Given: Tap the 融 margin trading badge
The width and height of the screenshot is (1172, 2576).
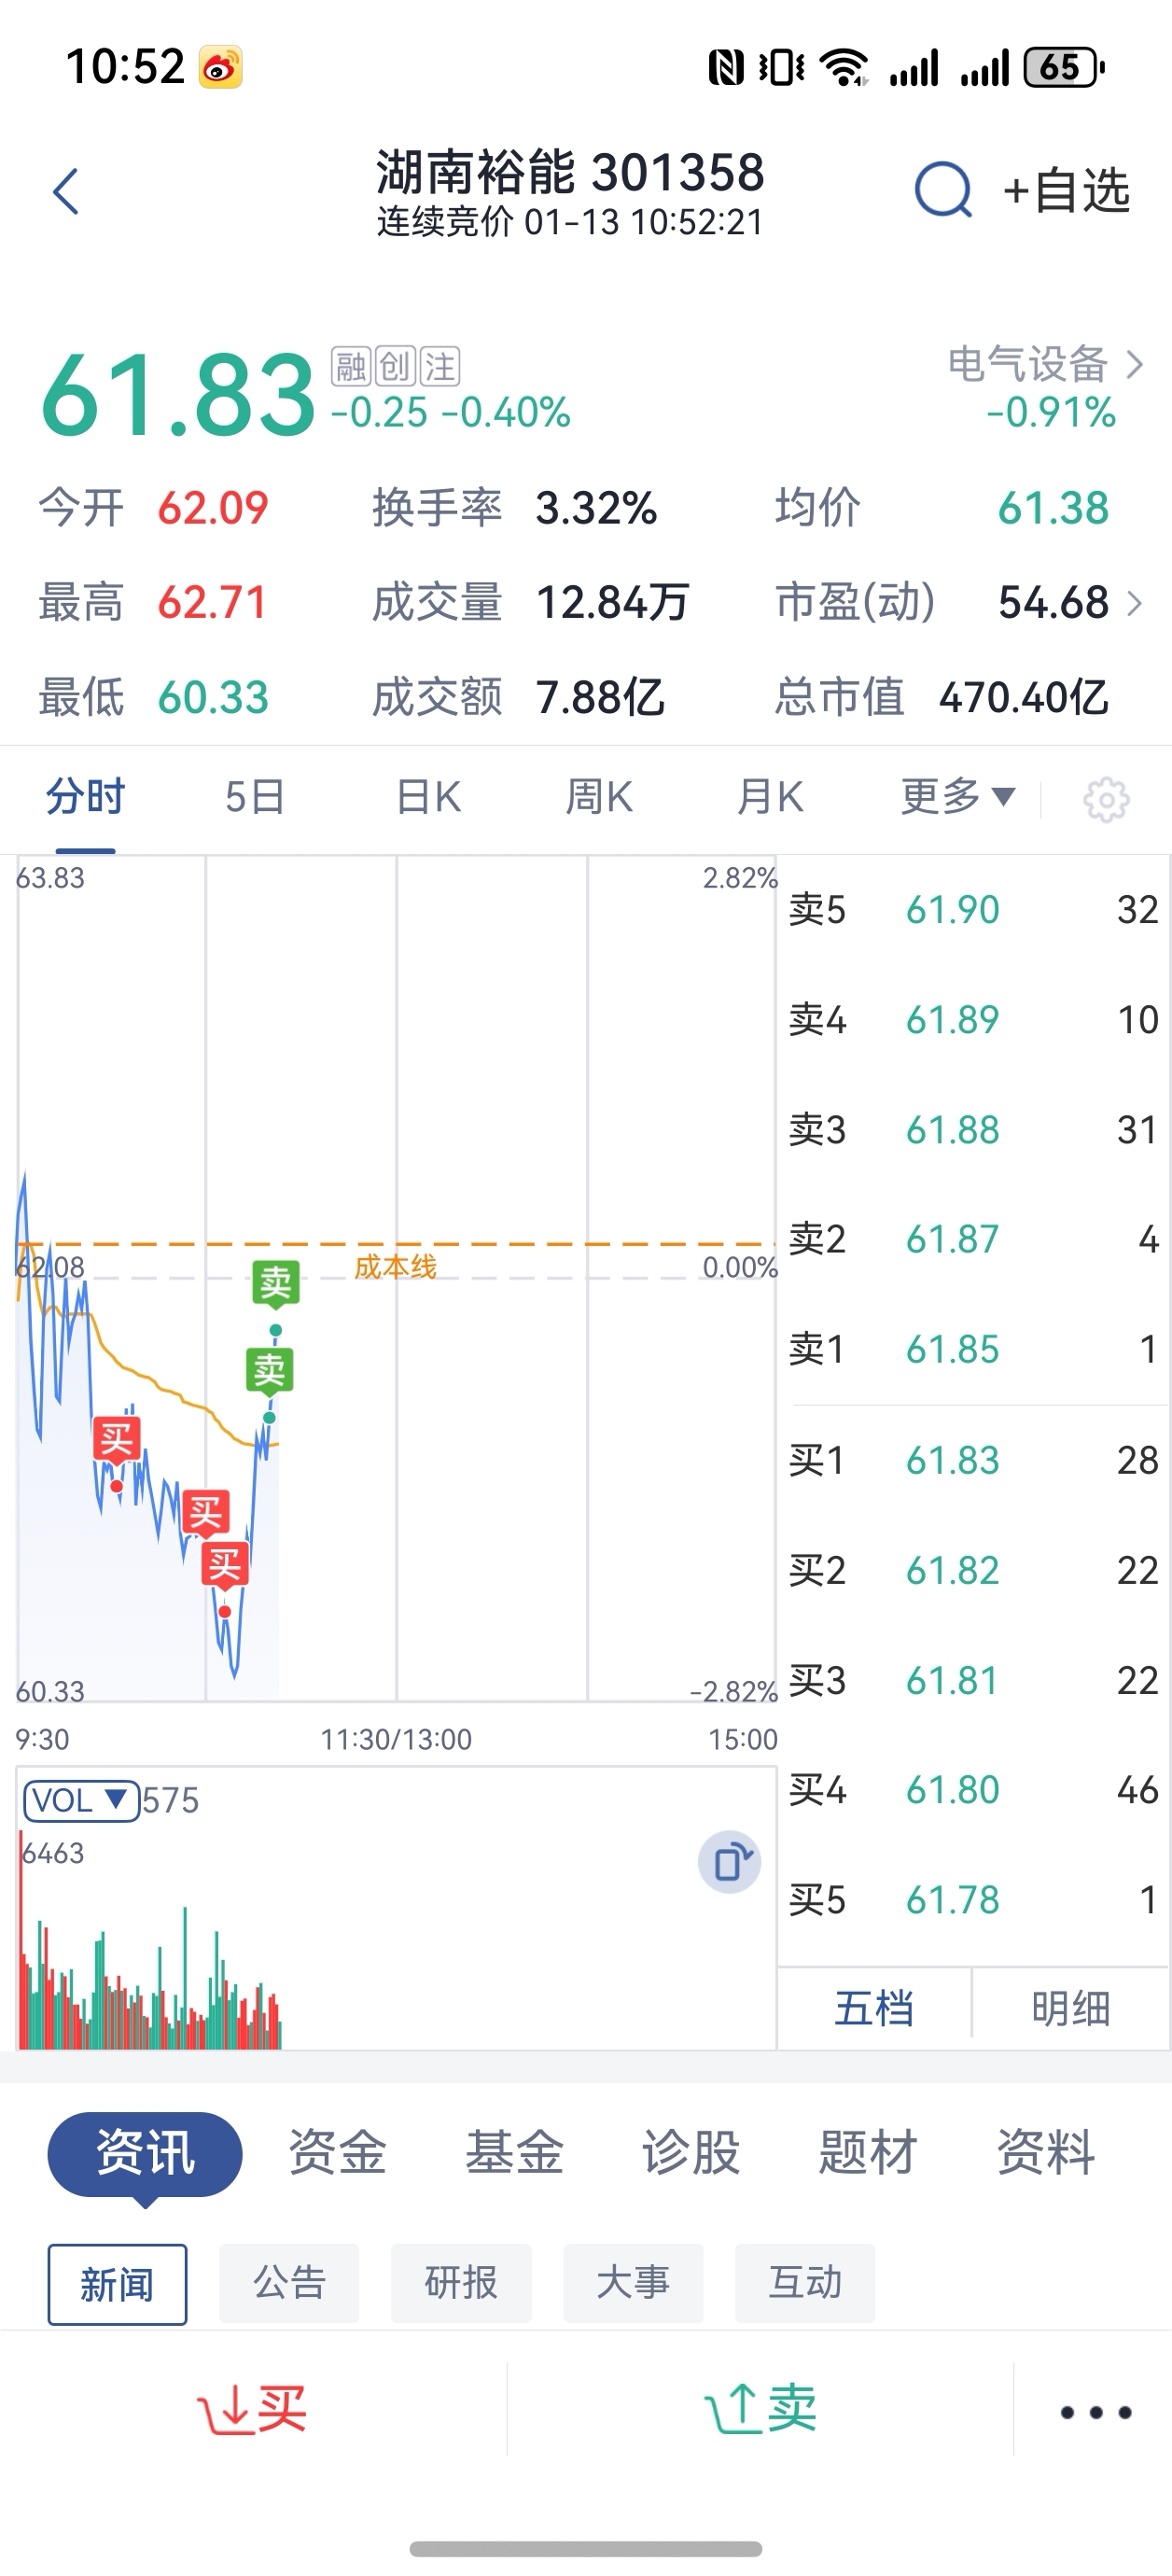Looking at the screenshot, I should click(351, 367).
